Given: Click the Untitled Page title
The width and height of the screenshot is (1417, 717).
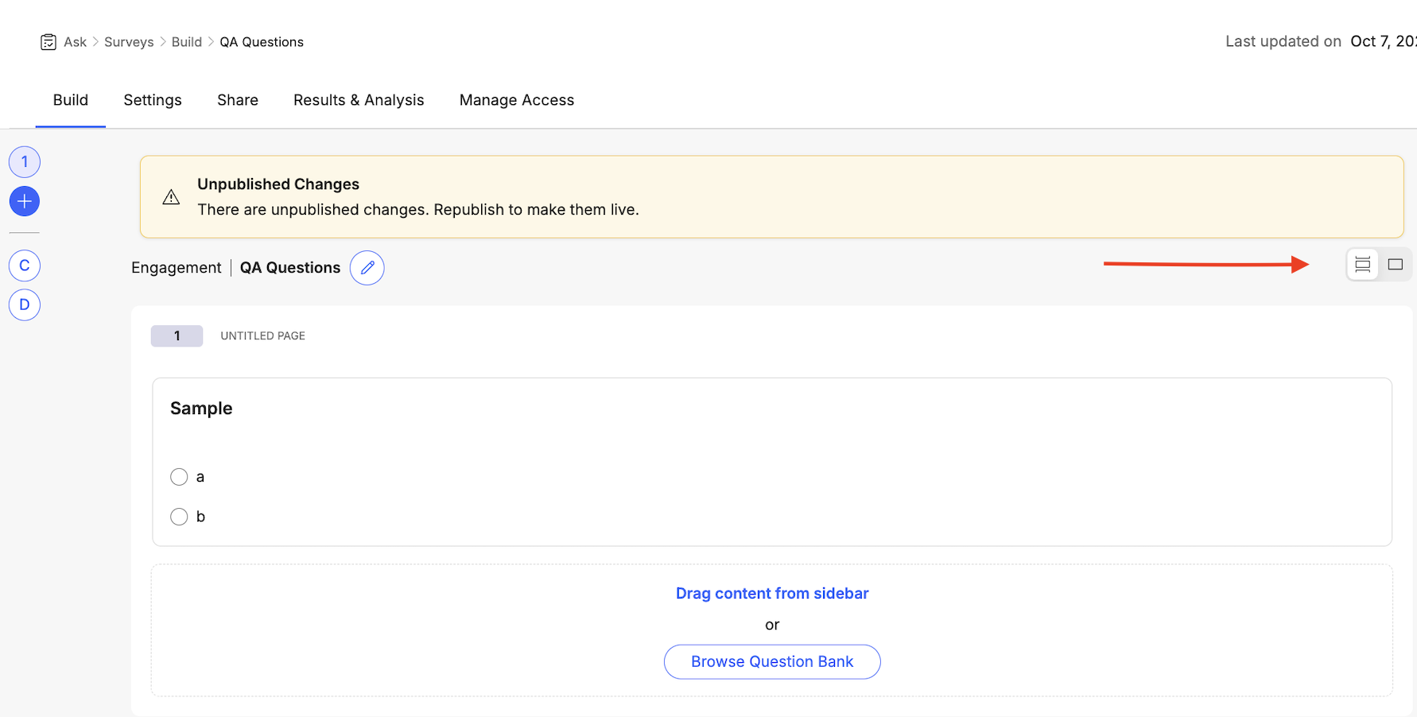Looking at the screenshot, I should pos(262,336).
